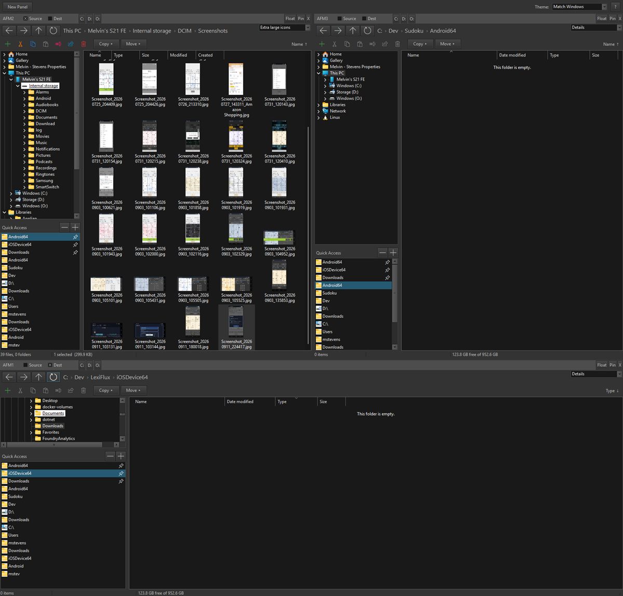Click the AFM3 Quick Access list vertical scrollbar
The width and height of the screenshot is (623, 596).
pyautogui.click(x=395, y=304)
